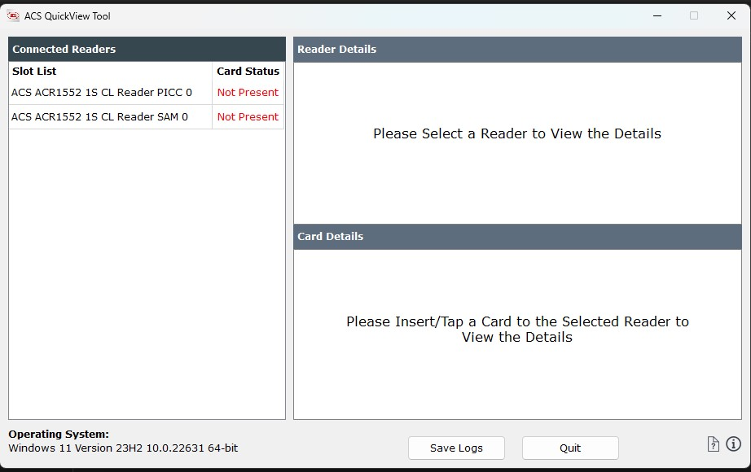Click the Save Logs button
Screen dimensions: 751x472
[x=456, y=448]
